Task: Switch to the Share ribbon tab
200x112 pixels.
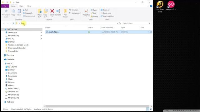Action: pos(21,6)
